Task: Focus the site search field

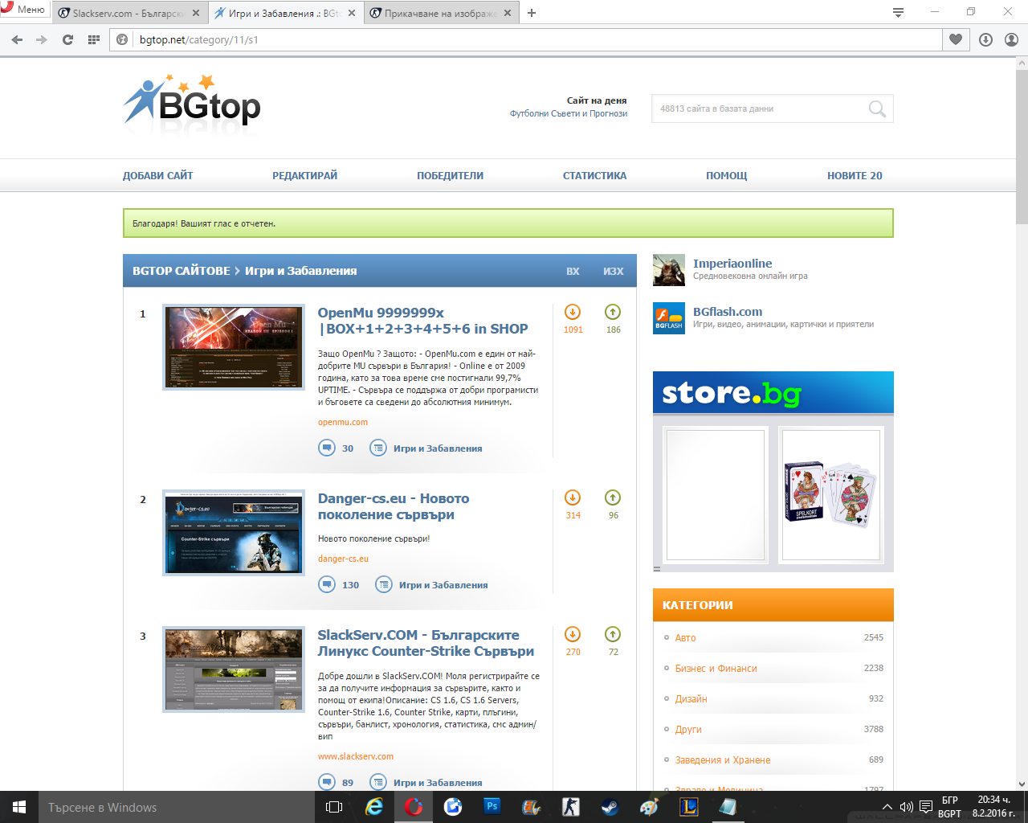Action: click(x=759, y=109)
